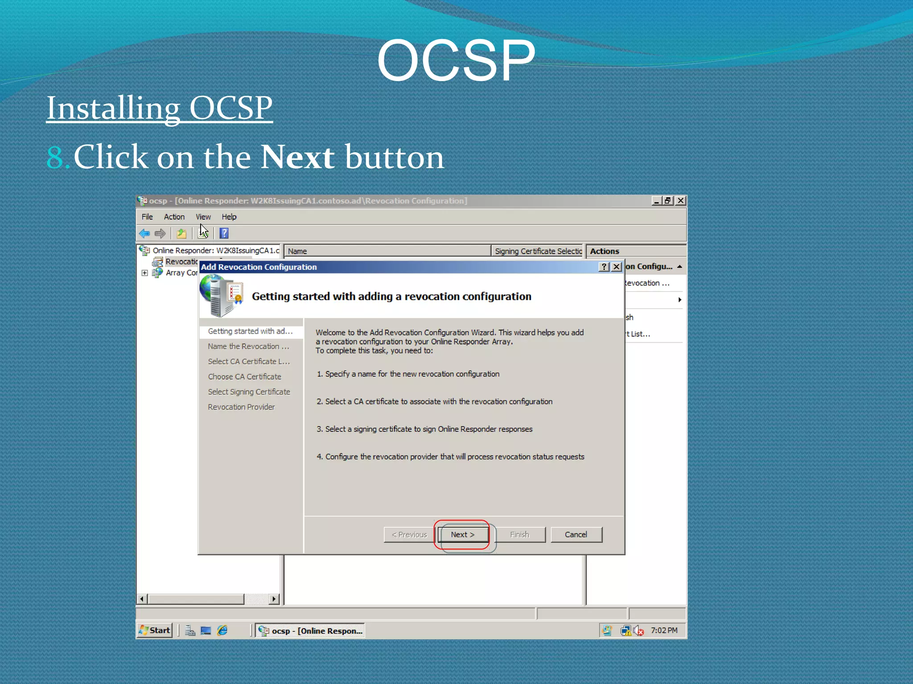Click the ocsp console title bar icon
913x684 pixels.
click(142, 201)
